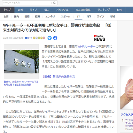Open the ITmedia NEWS logo
This screenshot has width=133, height=133.
click(x=100, y=38)
